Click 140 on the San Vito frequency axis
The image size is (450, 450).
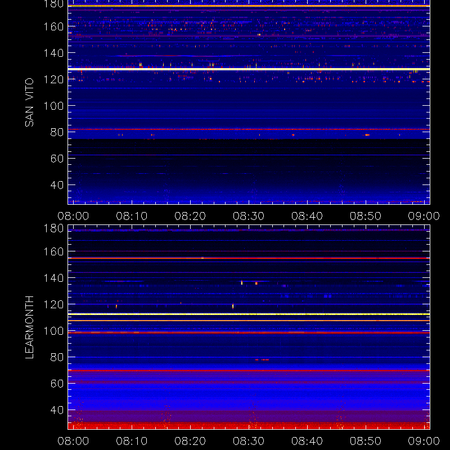pyautogui.click(x=53, y=53)
